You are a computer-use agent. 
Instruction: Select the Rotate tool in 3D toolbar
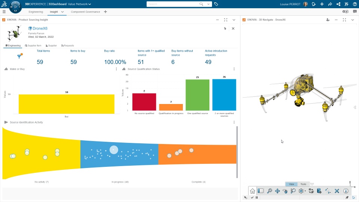click(285, 191)
